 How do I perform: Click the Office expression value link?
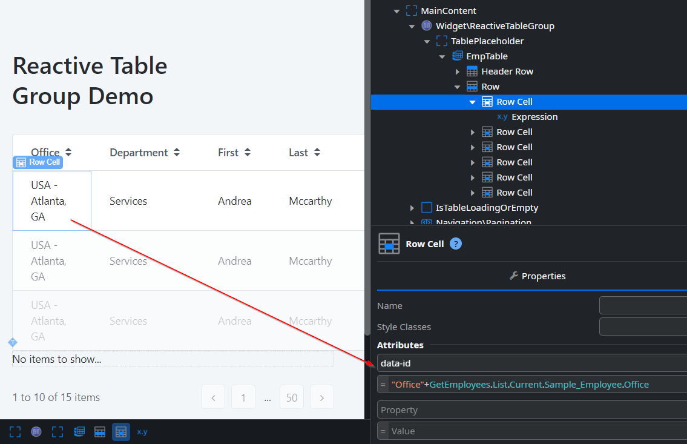coord(514,383)
